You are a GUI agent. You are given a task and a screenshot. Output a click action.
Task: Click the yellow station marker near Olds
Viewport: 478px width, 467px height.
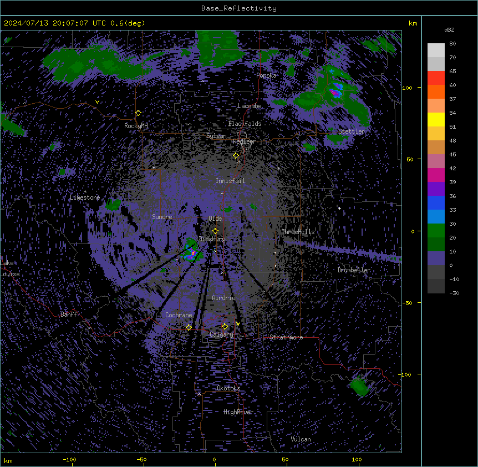point(215,231)
